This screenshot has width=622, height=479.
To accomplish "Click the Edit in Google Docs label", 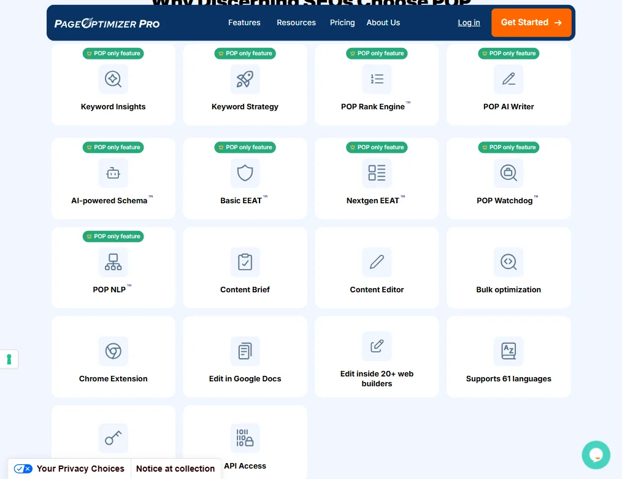I will pyautogui.click(x=245, y=378).
